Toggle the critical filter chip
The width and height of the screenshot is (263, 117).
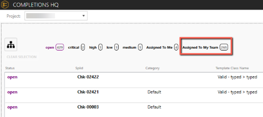click(x=76, y=47)
